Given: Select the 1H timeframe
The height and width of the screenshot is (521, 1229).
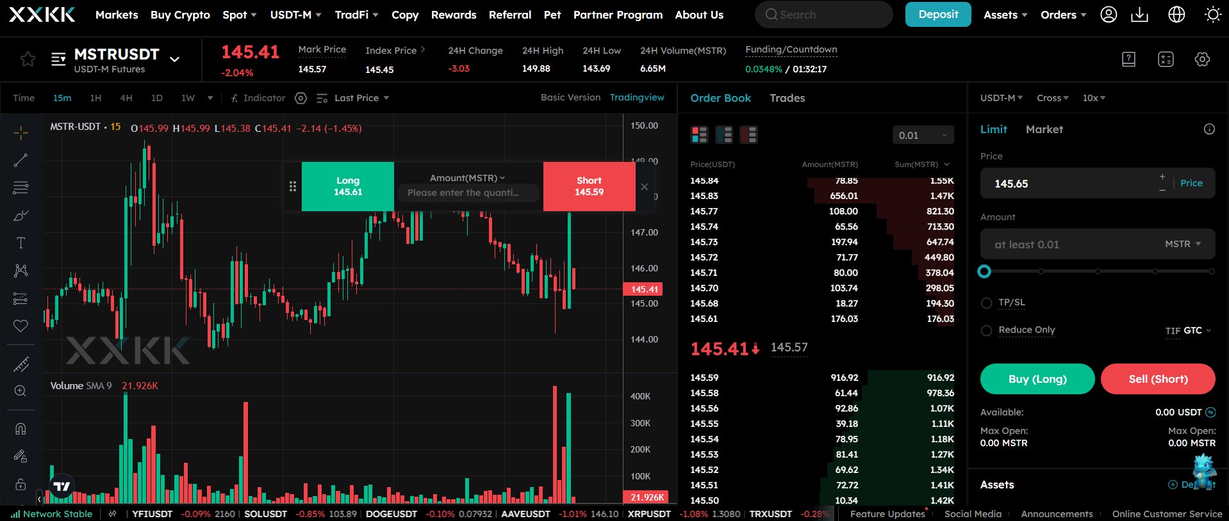Looking at the screenshot, I should click(95, 98).
